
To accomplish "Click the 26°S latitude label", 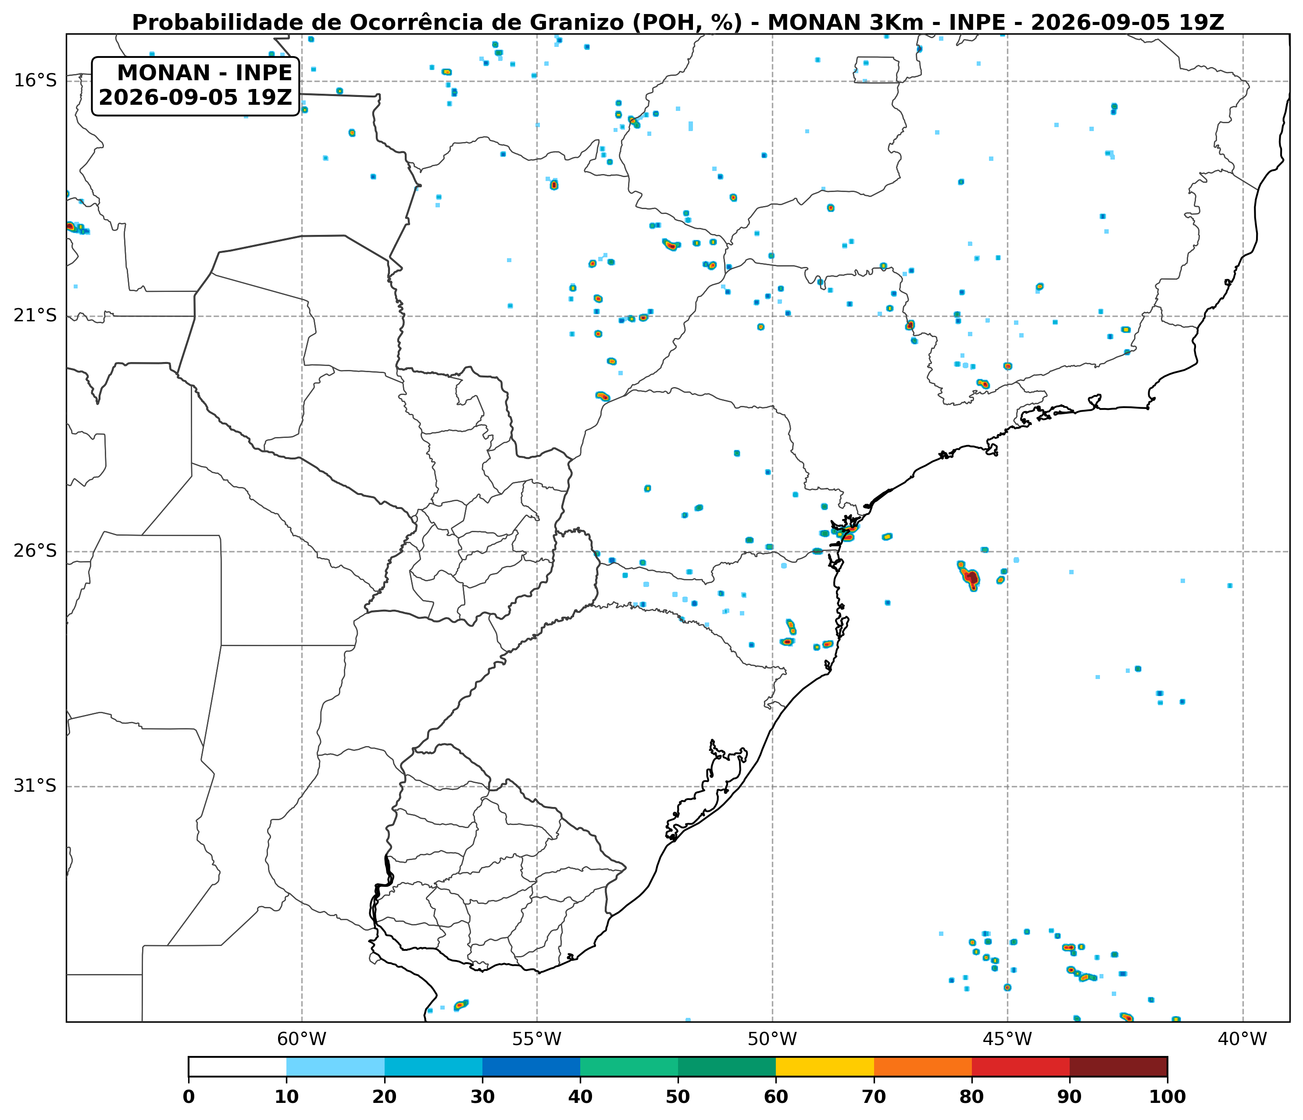I will 35,551.
